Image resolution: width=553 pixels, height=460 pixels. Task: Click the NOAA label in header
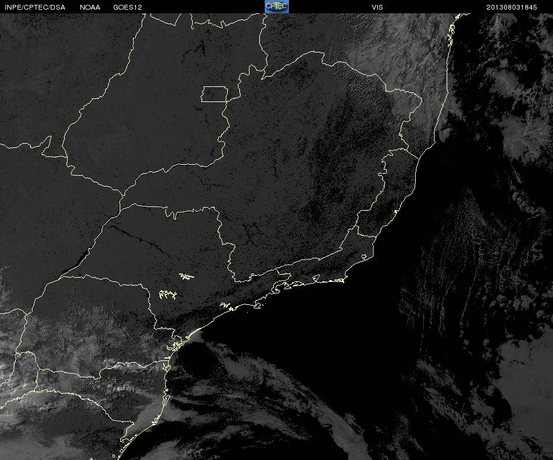coord(90,7)
